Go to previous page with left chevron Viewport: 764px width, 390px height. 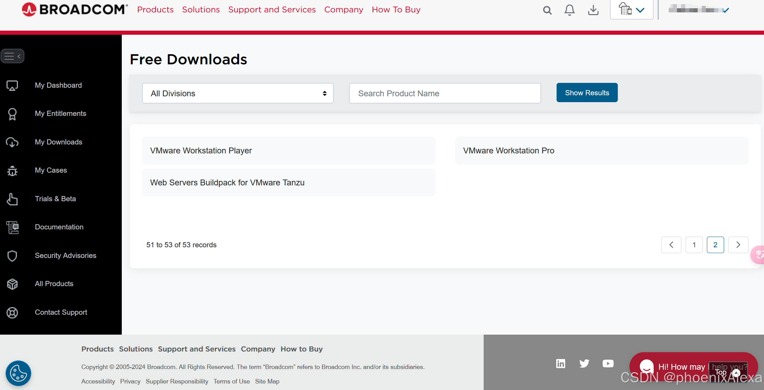click(x=671, y=245)
